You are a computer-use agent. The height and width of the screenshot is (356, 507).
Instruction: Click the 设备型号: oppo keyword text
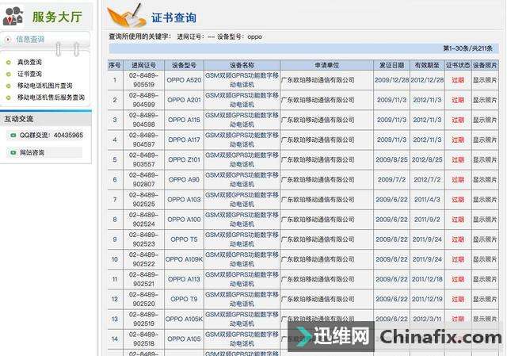239,36
